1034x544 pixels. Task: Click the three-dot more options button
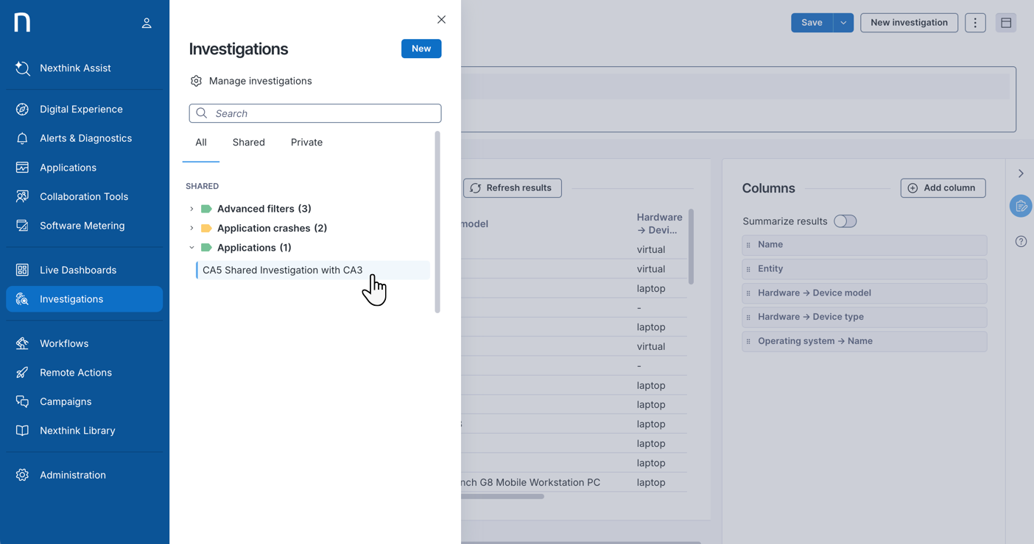tap(975, 23)
